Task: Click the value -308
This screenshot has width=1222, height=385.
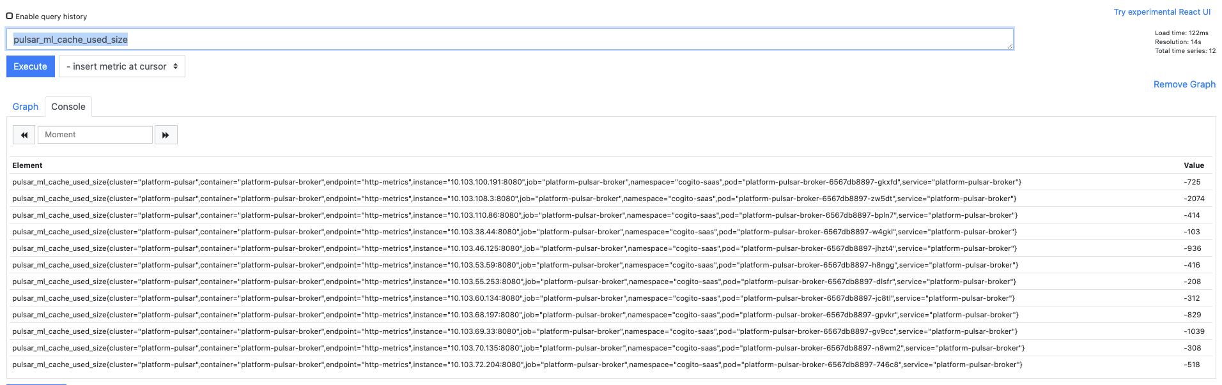Action: [x=1193, y=348]
